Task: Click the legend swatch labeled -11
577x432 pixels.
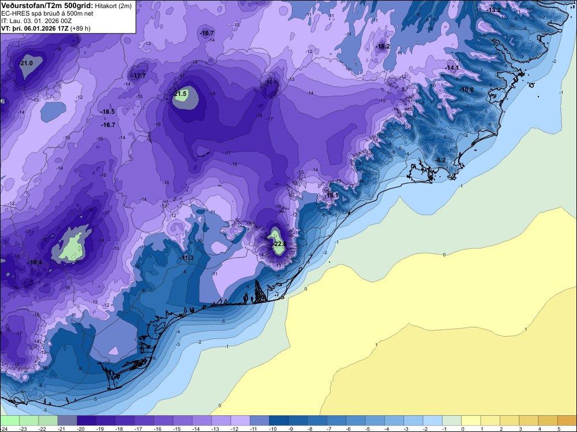Action: [260, 420]
